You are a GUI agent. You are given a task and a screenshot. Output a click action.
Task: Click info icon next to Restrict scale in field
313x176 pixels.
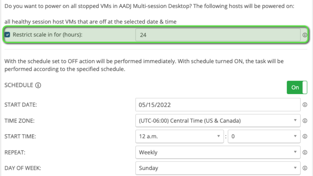coord(305,35)
